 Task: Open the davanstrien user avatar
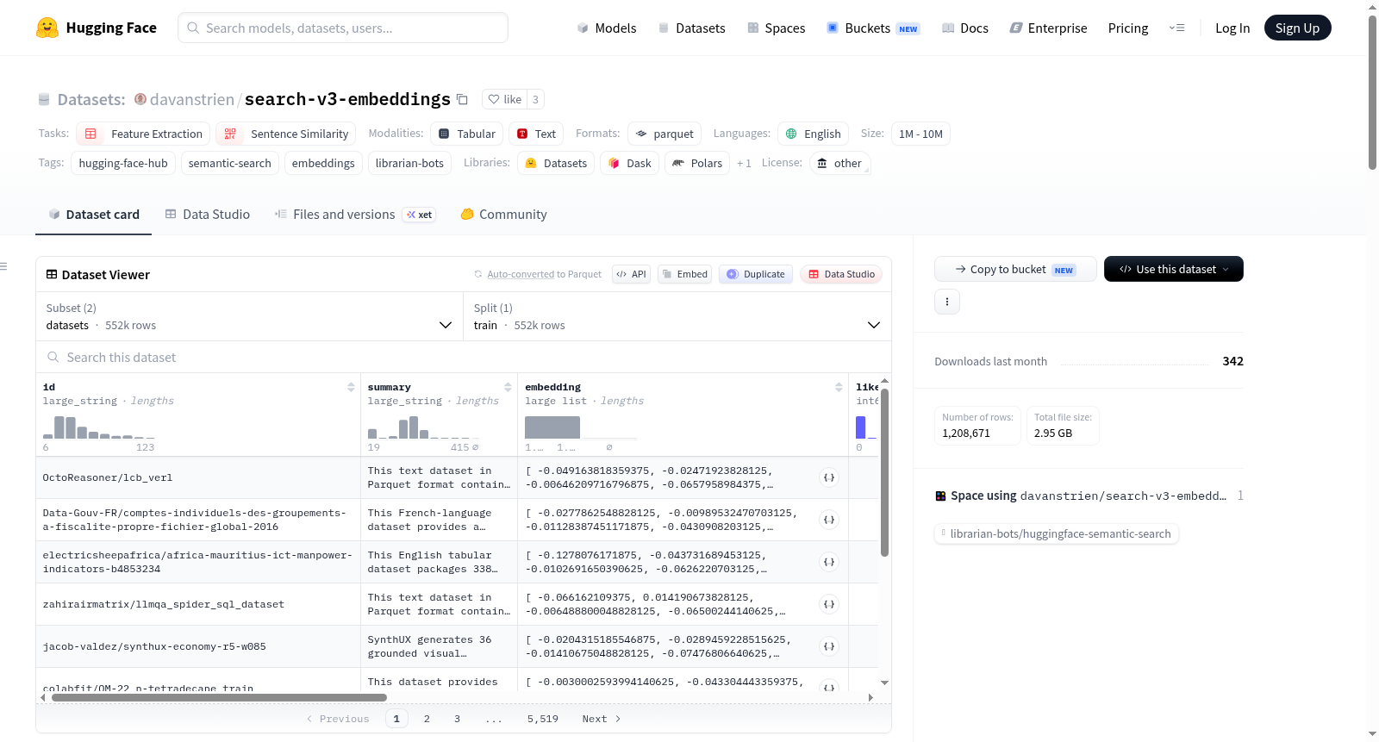(x=140, y=99)
